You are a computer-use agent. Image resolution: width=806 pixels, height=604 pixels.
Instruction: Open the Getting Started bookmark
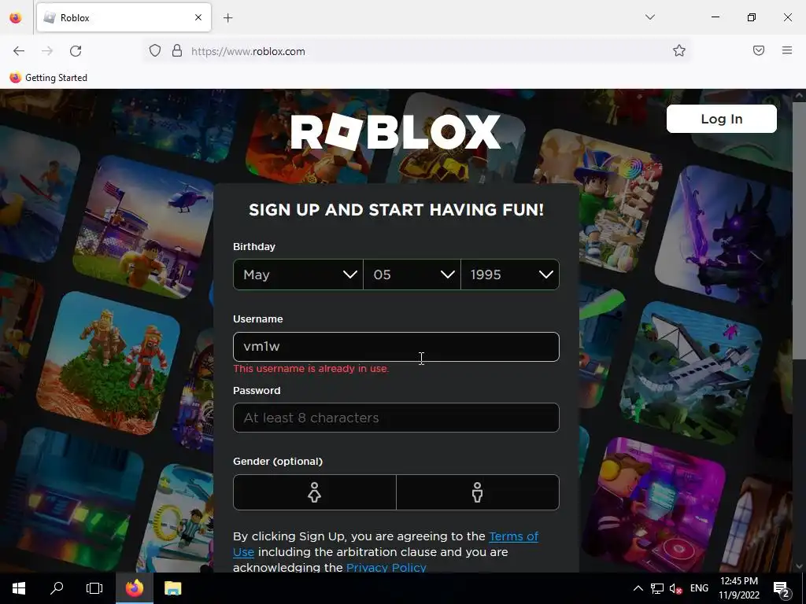(x=48, y=78)
